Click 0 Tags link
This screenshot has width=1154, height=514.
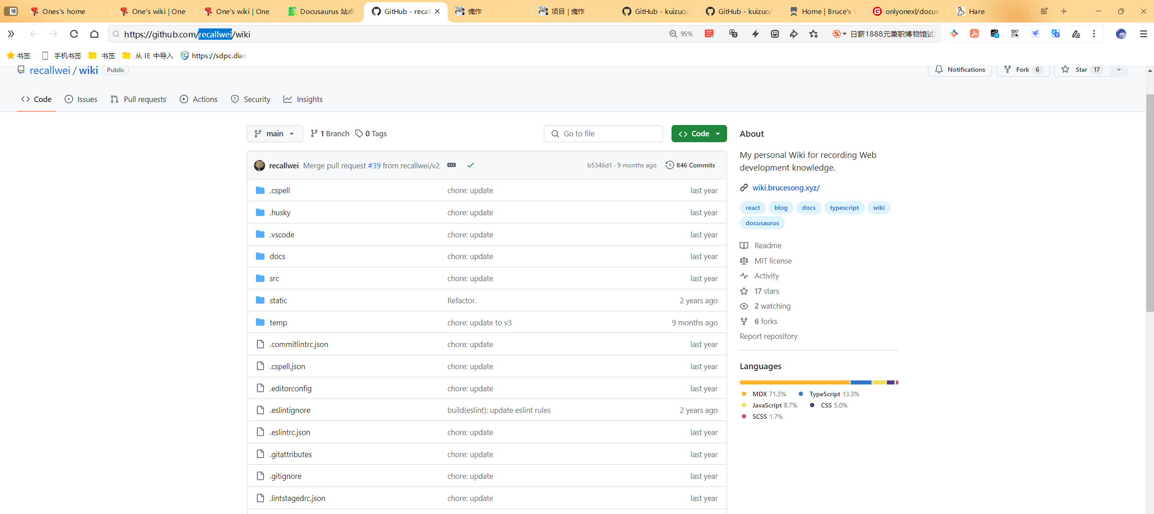[371, 134]
